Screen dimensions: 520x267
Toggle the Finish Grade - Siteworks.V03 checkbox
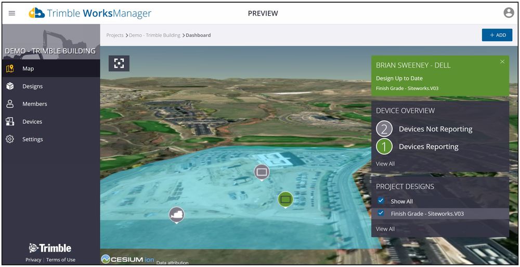pyautogui.click(x=381, y=213)
